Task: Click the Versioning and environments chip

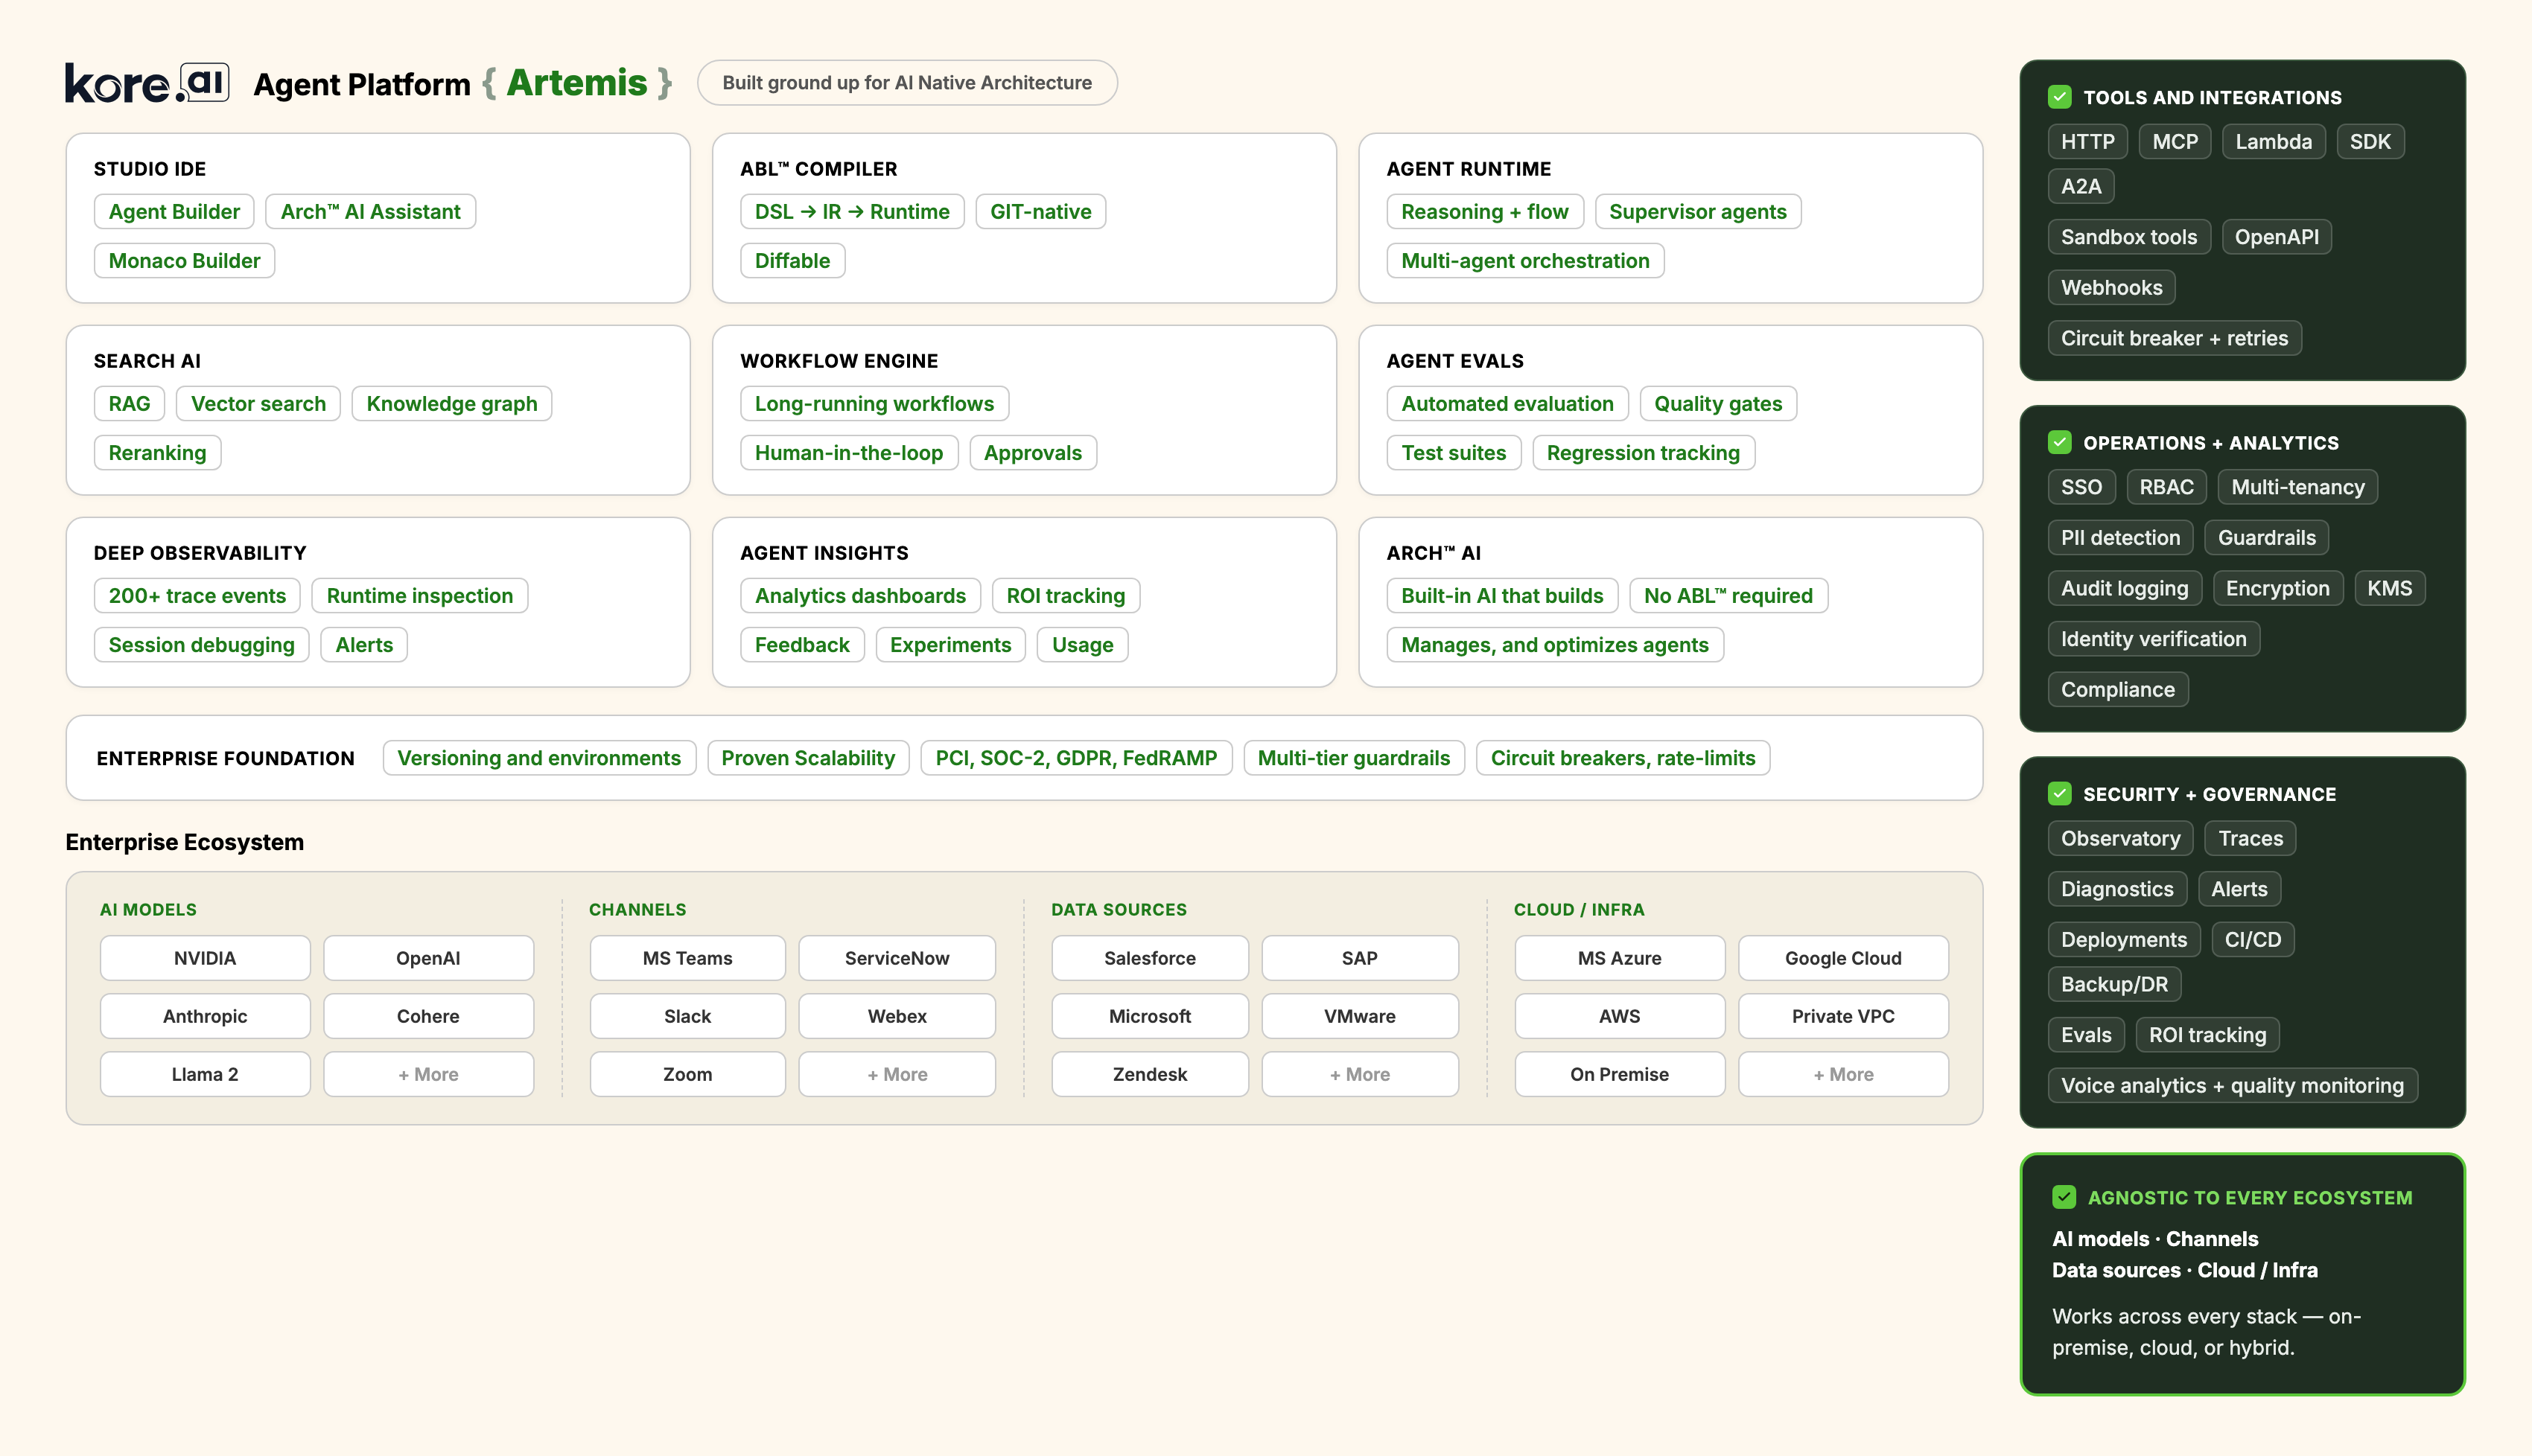Action: (x=539, y=758)
